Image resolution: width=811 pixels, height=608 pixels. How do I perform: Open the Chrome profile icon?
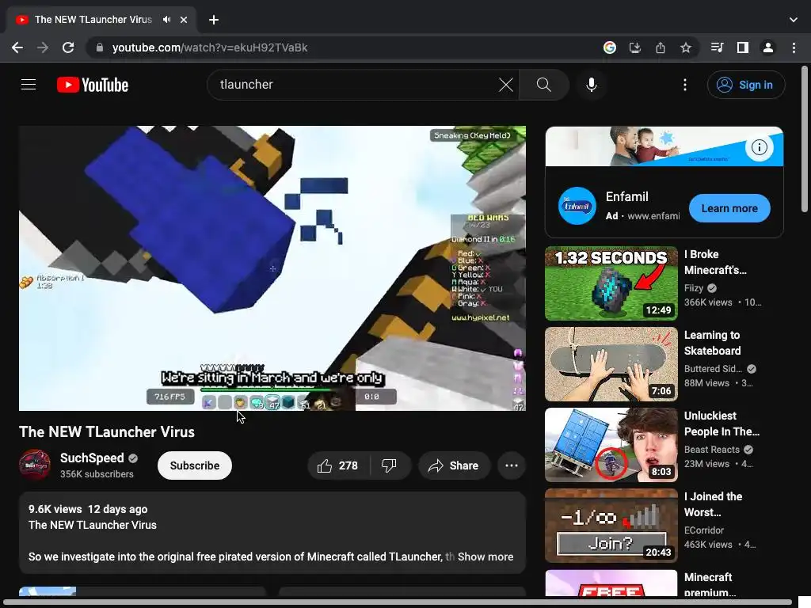click(x=768, y=47)
